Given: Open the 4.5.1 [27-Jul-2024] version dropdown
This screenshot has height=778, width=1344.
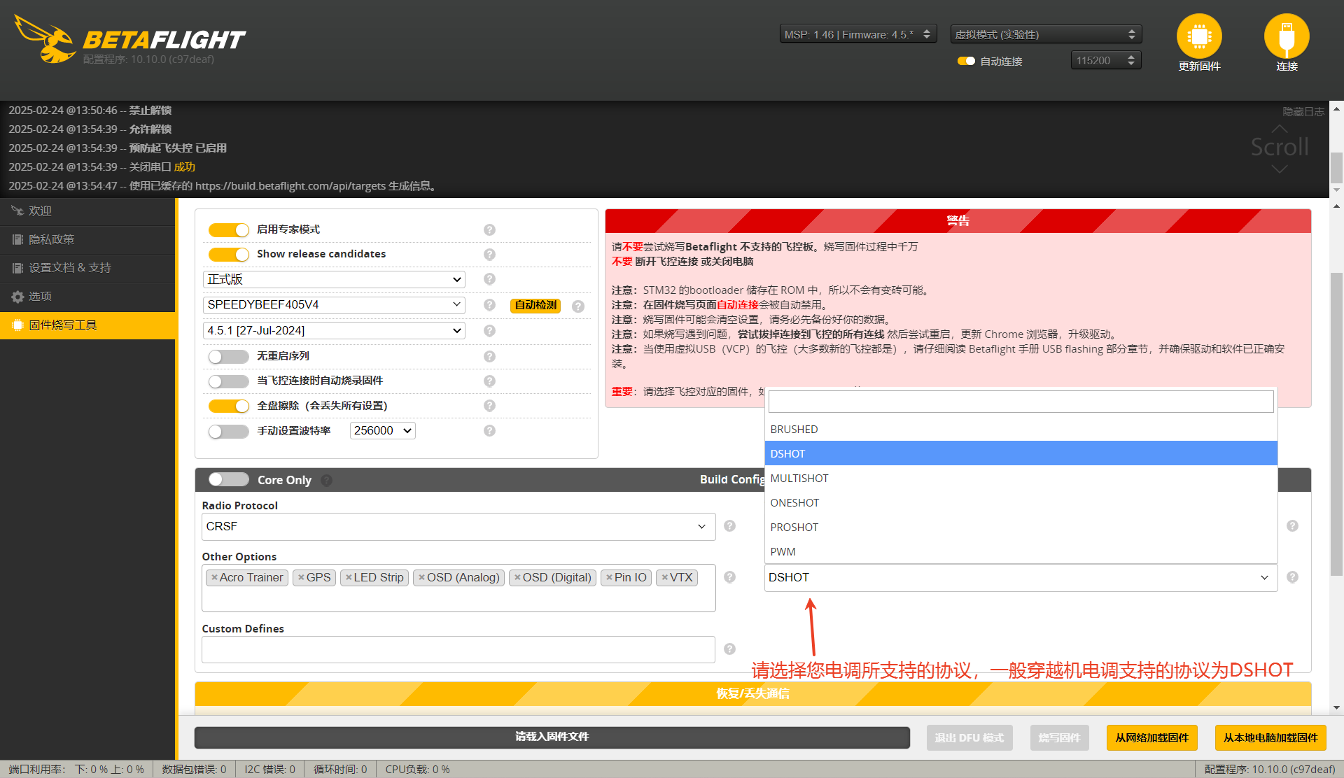Looking at the screenshot, I should coord(334,330).
